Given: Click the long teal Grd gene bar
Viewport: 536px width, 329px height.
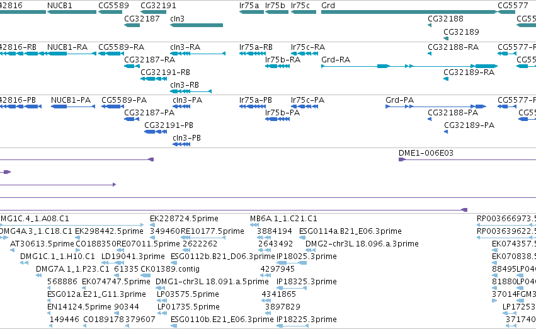Looking at the screenshot, I should 409,12.
